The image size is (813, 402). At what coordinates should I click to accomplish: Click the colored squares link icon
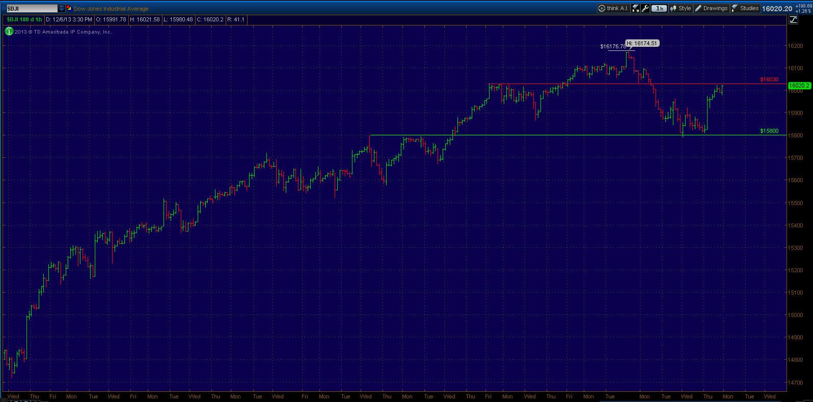pyautogui.click(x=69, y=9)
